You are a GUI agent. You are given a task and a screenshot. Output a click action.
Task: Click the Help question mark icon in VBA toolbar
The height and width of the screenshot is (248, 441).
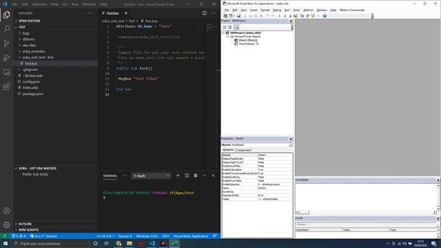tap(325, 16)
